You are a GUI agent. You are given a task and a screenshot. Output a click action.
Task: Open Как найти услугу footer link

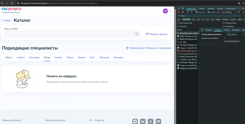pos(55,120)
